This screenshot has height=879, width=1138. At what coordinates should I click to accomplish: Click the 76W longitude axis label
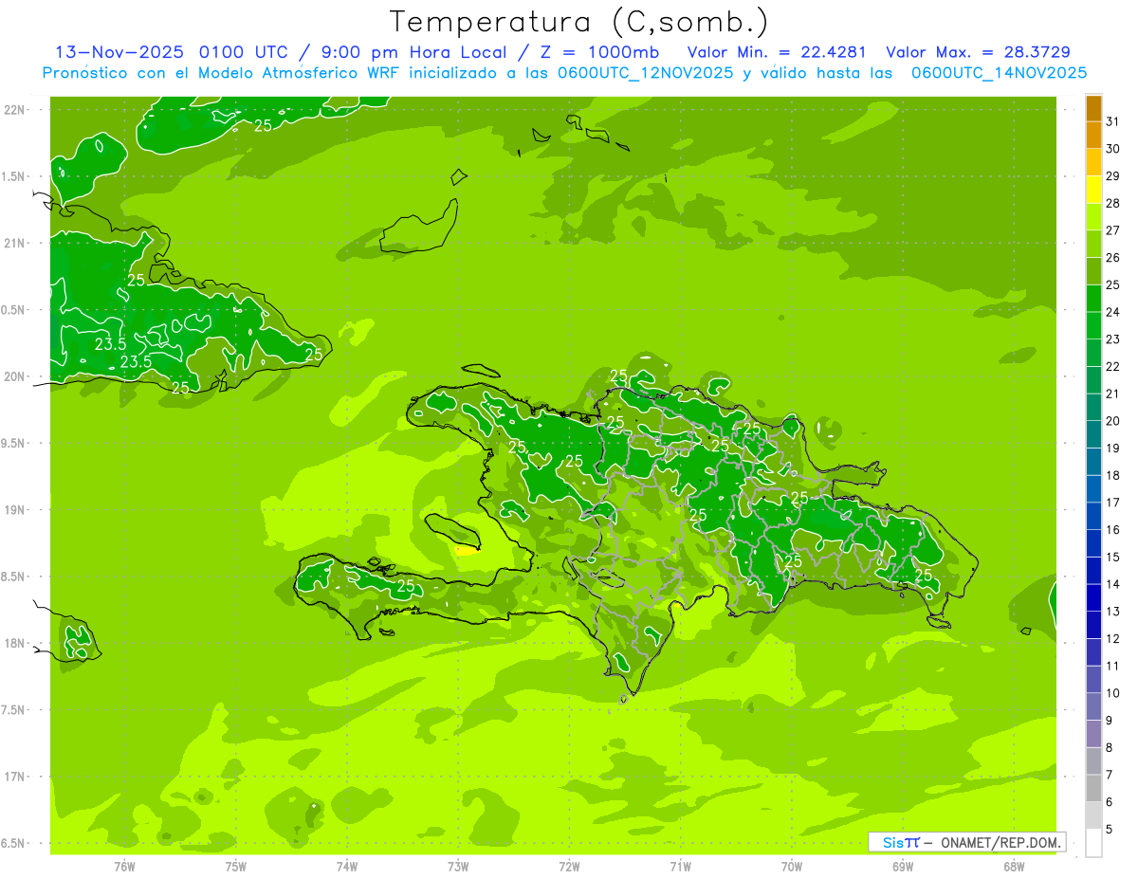pos(124,867)
